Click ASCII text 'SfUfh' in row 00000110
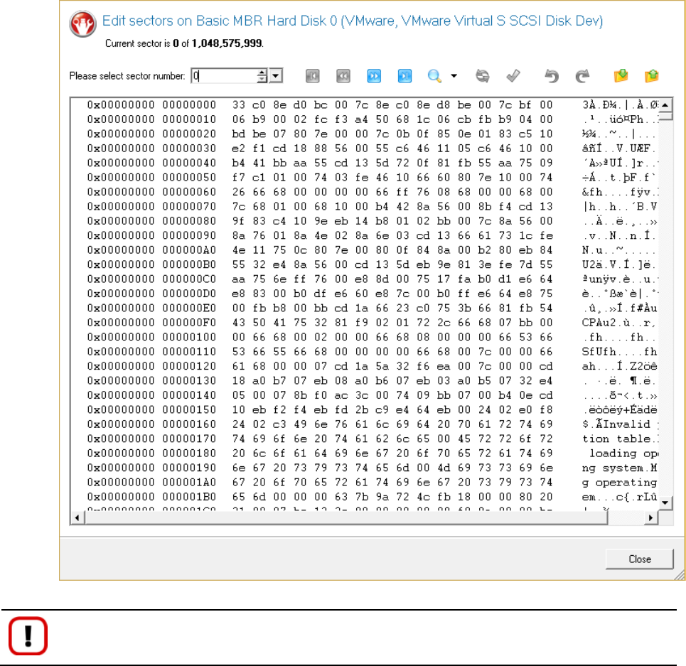This screenshot has width=686, height=666. coord(599,352)
